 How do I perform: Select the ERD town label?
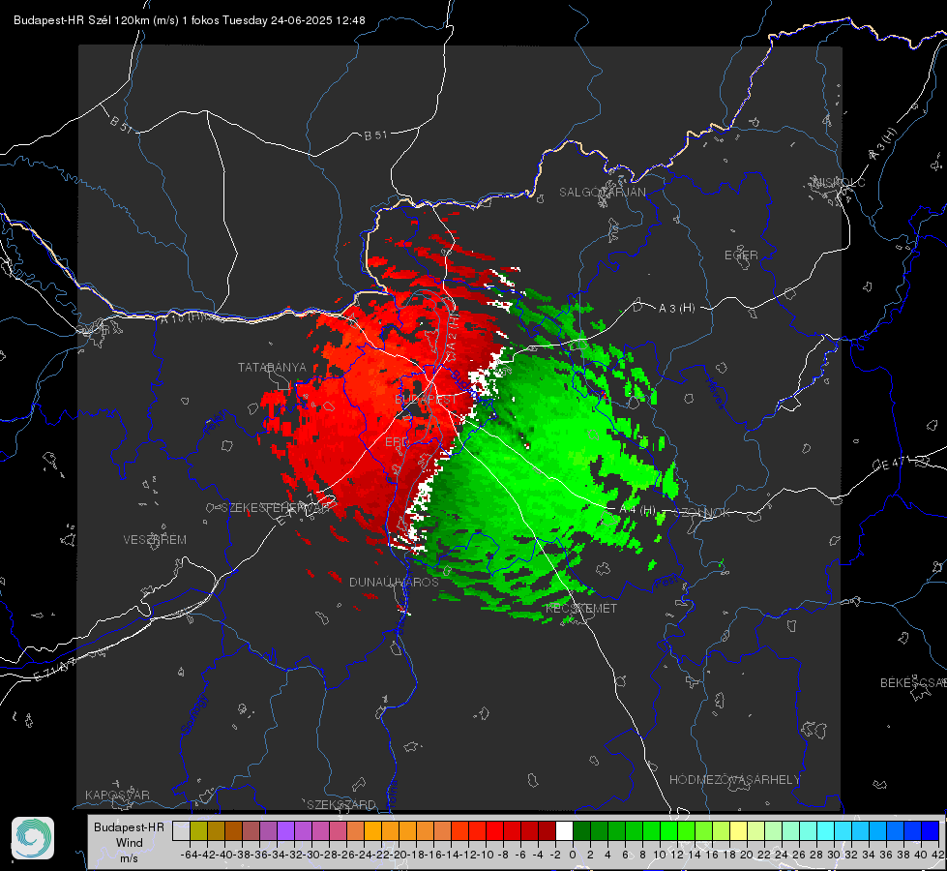(x=397, y=442)
